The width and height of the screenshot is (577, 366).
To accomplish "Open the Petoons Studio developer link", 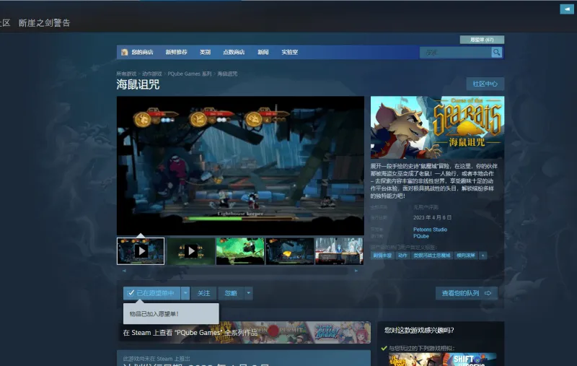I will coord(430,230).
